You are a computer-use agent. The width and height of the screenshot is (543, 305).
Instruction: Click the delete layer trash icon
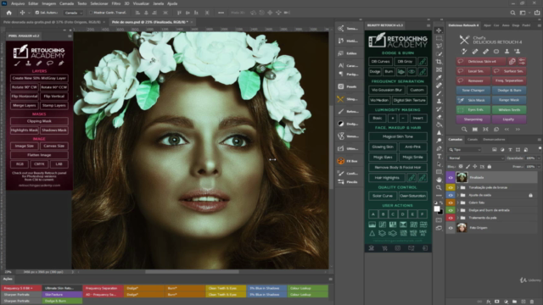click(x=532, y=302)
